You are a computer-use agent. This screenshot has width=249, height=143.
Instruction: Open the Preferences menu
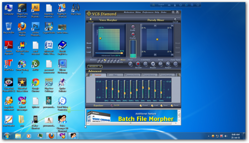(148, 12)
